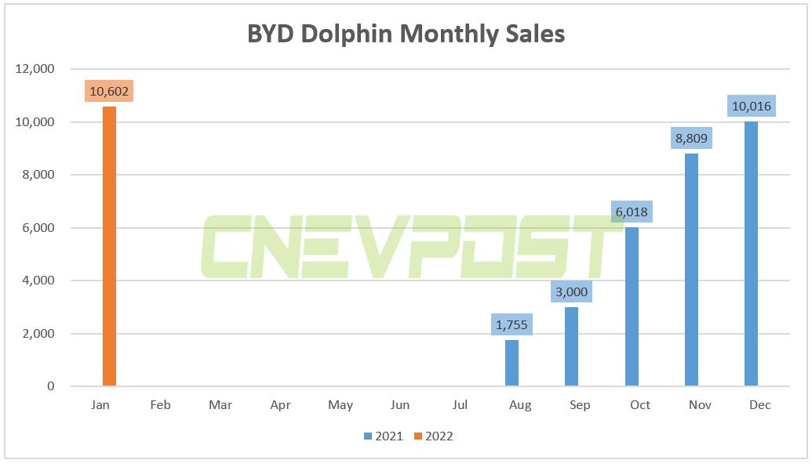This screenshot has width=812, height=467.
Task: Click the August 2021 blue bar
Action: [512, 363]
